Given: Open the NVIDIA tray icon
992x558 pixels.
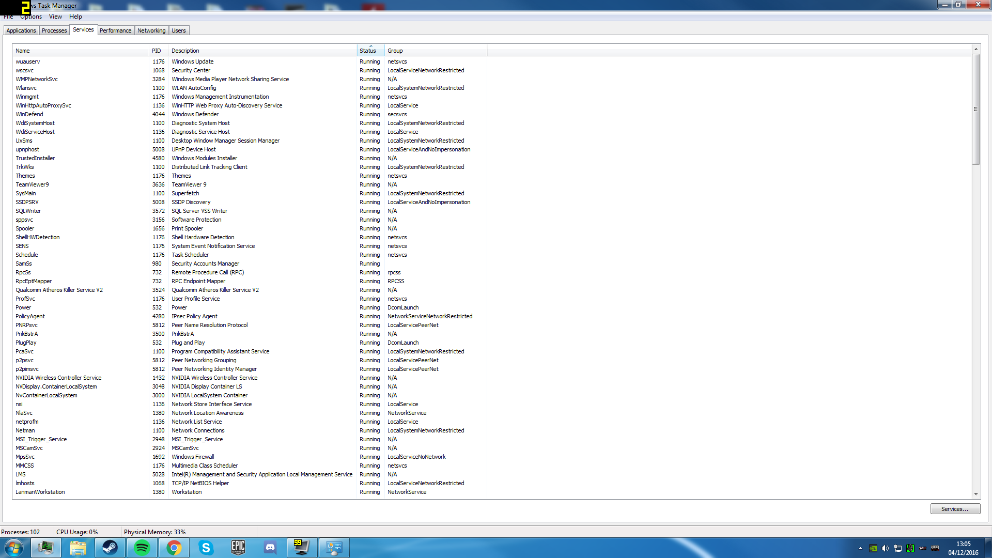Looking at the screenshot, I should [x=873, y=548].
